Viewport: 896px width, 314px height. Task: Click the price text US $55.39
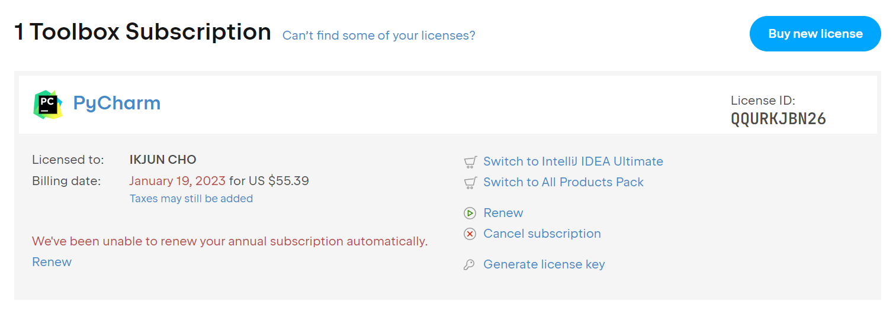click(278, 181)
